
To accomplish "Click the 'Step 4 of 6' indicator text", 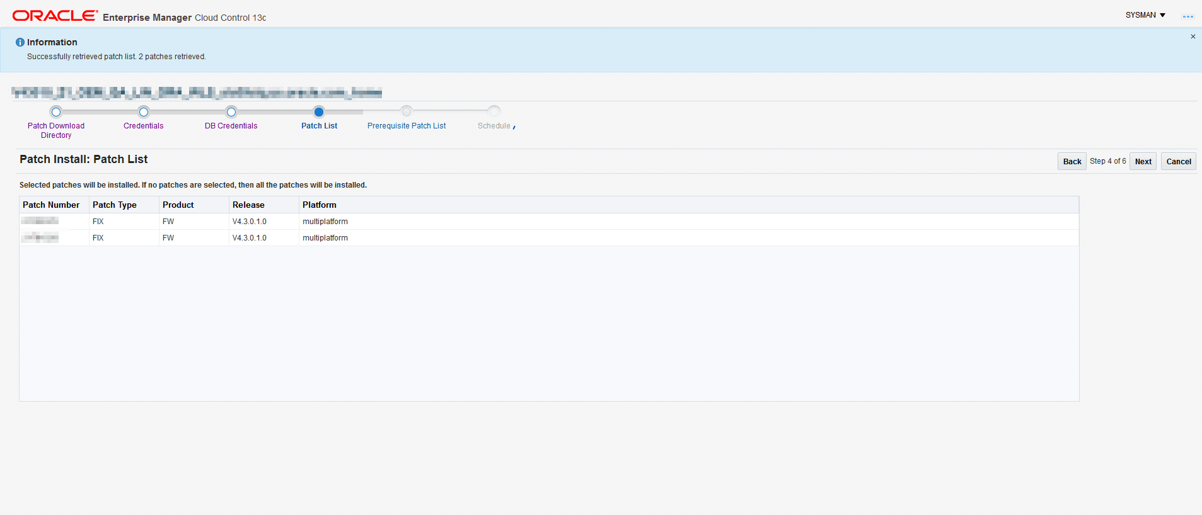I will coord(1108,161).
